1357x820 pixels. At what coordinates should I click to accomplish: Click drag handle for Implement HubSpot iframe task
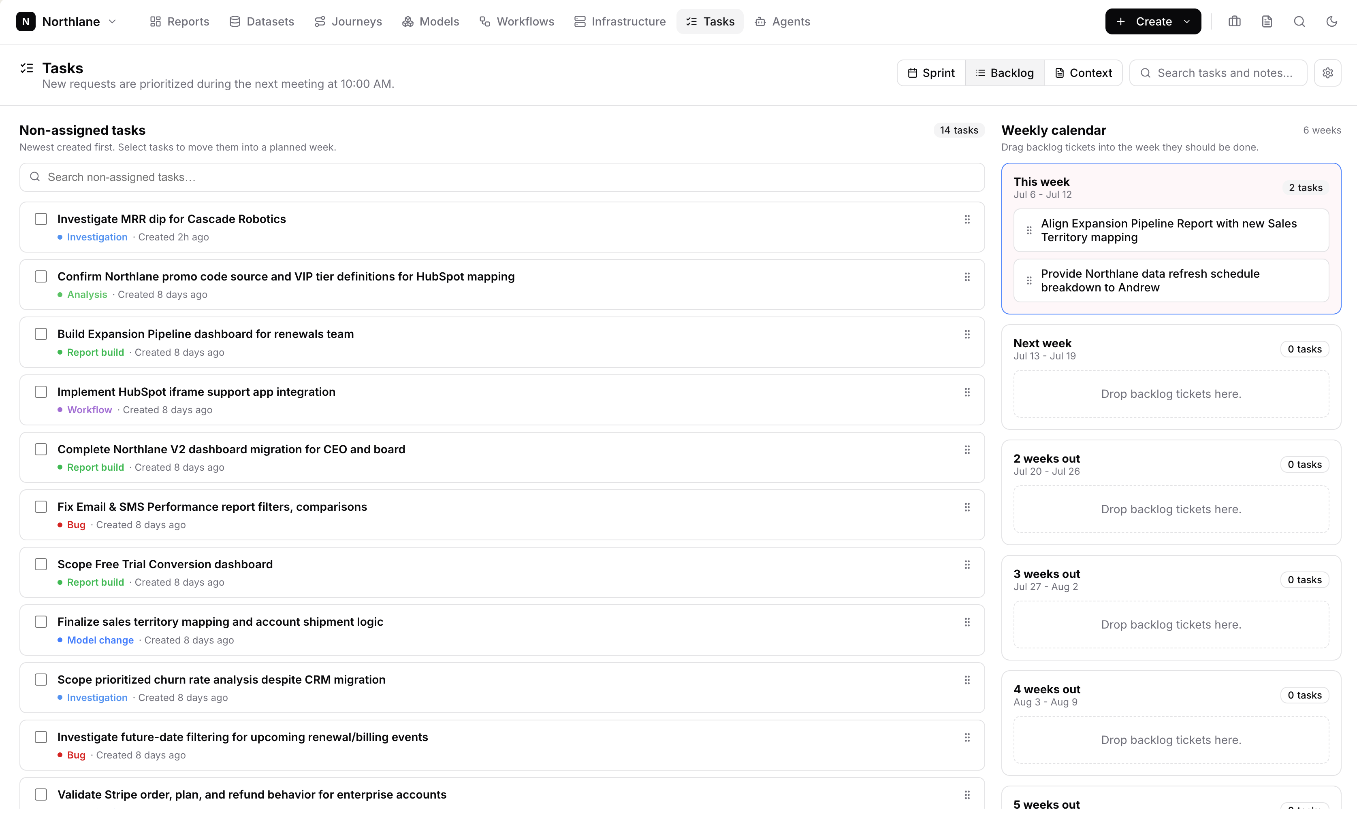coord(967,392)
